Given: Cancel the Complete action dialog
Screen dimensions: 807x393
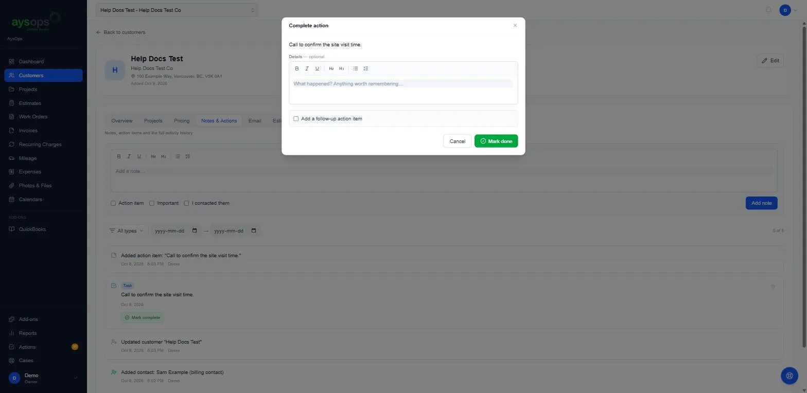Looking at the screenshot, I should [x=457, y=141].
